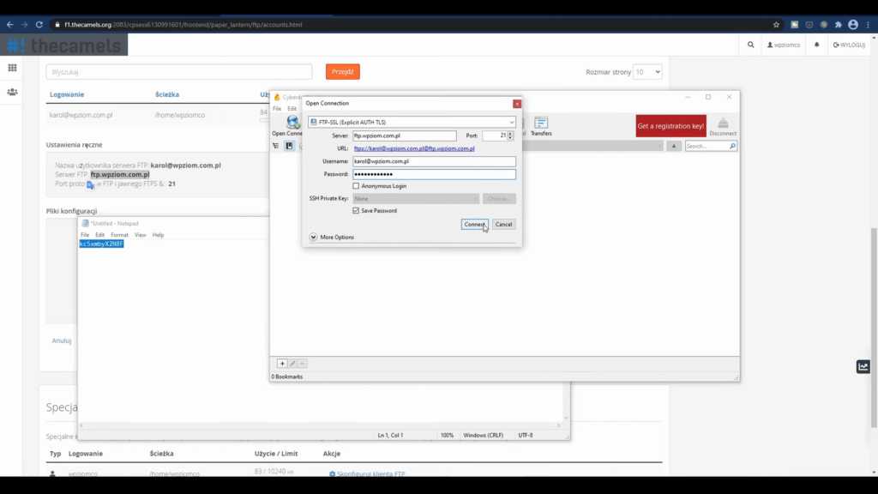Select the bookmarks view icon in Cyberduck

coord(289,146)
